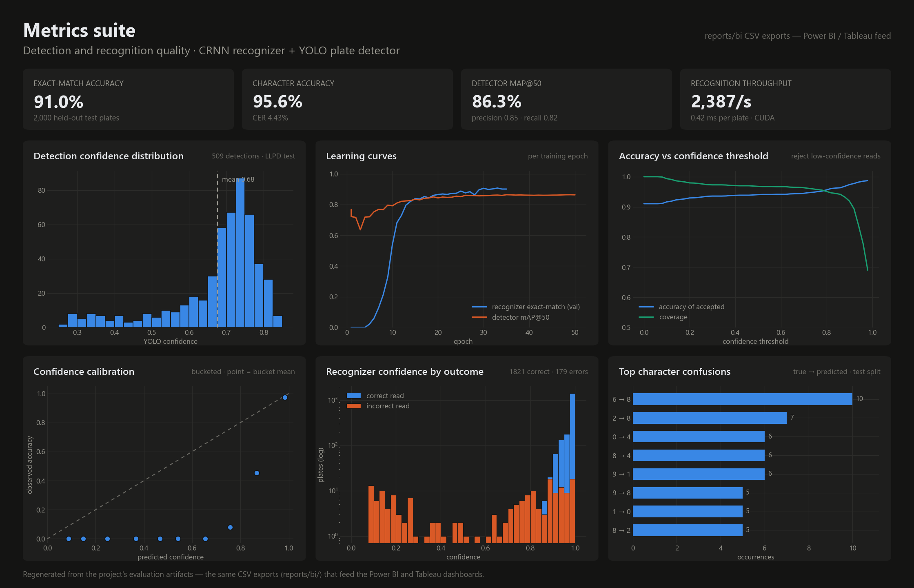Click the Accuracy vs confidence threshold title
The image size is (914, 588).
693,156
